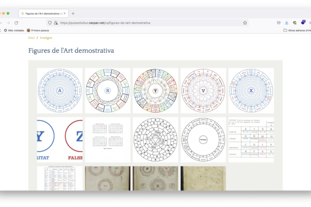311x207 pixels.
Task: Save page to Pocket
Action: click(278, 23)
